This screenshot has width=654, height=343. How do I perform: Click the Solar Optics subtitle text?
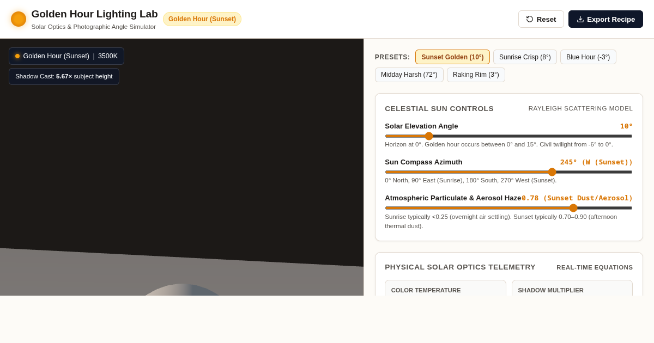pos(93,27)
